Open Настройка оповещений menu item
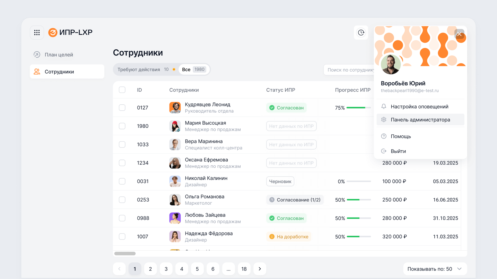 [420, 106]
